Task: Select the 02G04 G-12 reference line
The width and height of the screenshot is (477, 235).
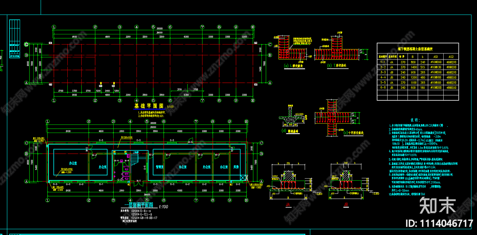Action: click(142, 214)
